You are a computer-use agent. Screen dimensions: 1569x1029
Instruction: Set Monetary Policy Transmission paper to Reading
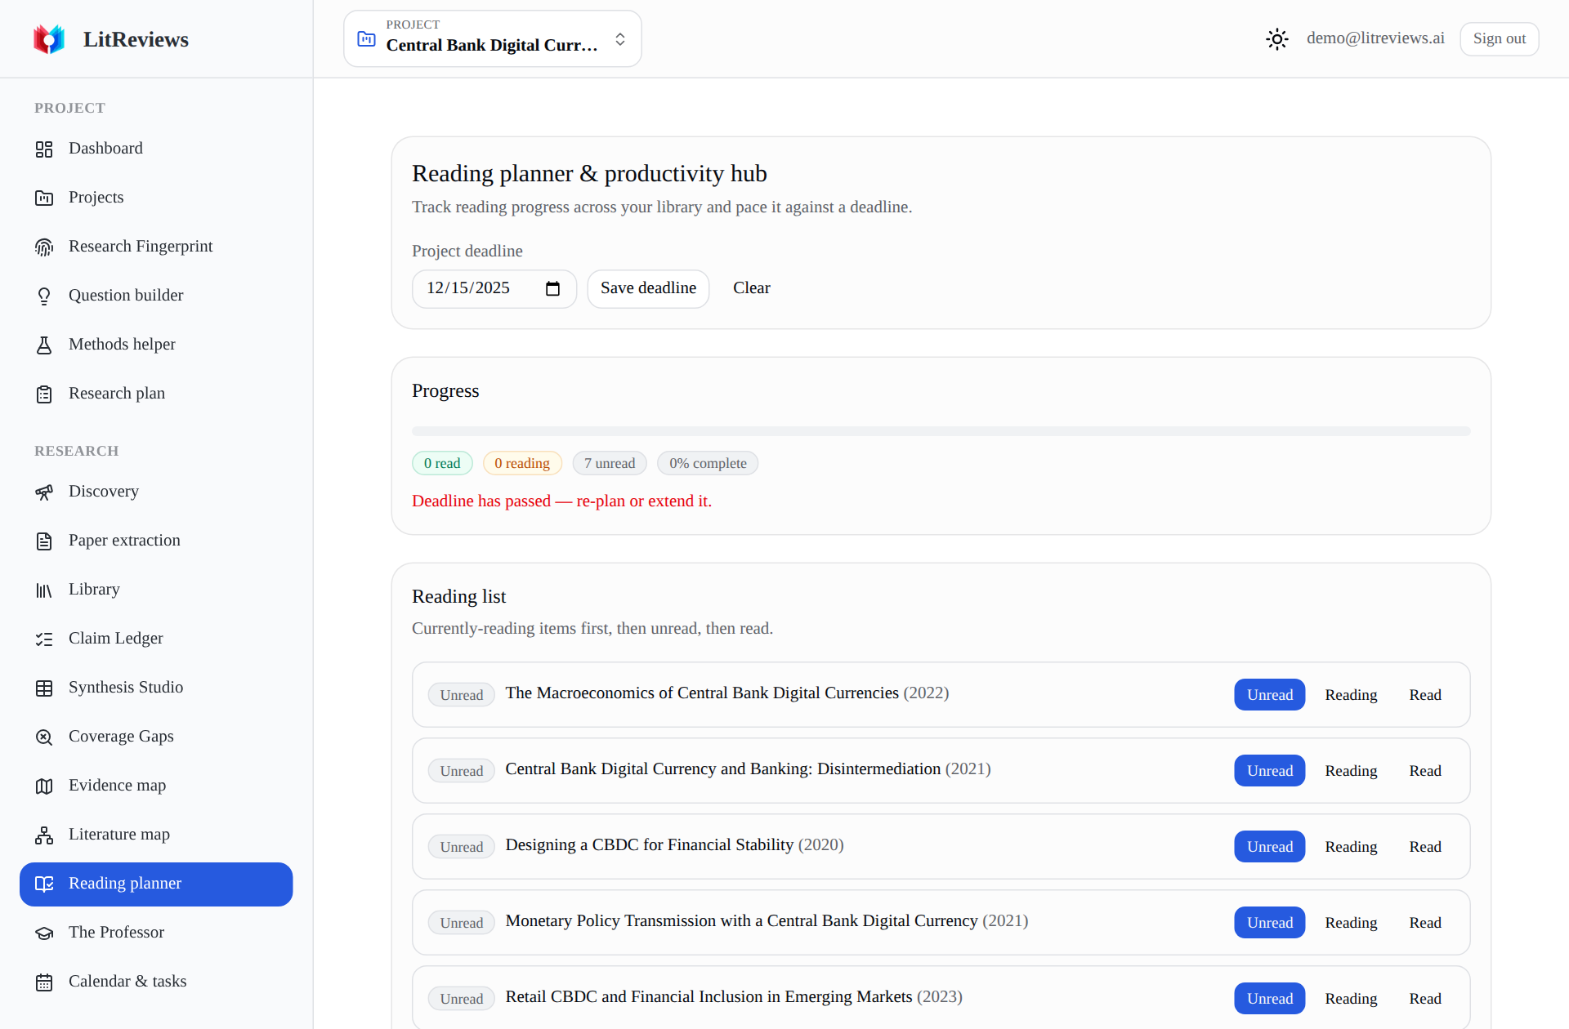(1351, 923)
